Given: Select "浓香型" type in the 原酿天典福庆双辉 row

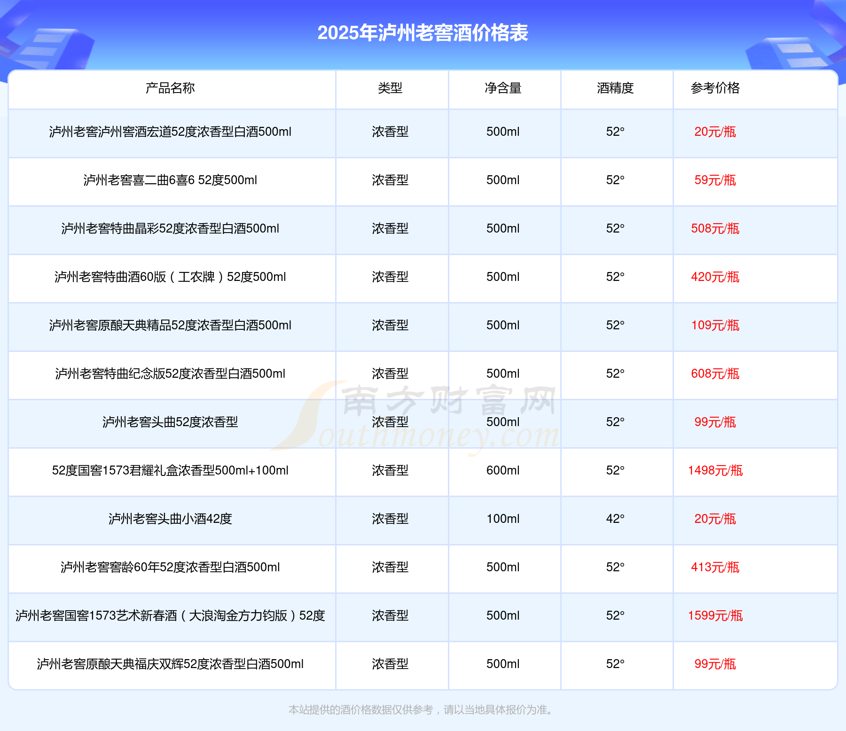Looking at the screenshot, I should click(x=390, y=664).
